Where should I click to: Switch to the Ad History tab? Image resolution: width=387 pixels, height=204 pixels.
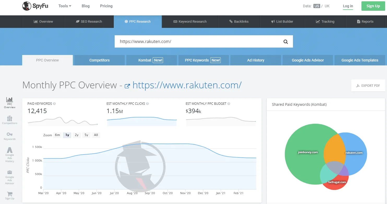(255, 60)
